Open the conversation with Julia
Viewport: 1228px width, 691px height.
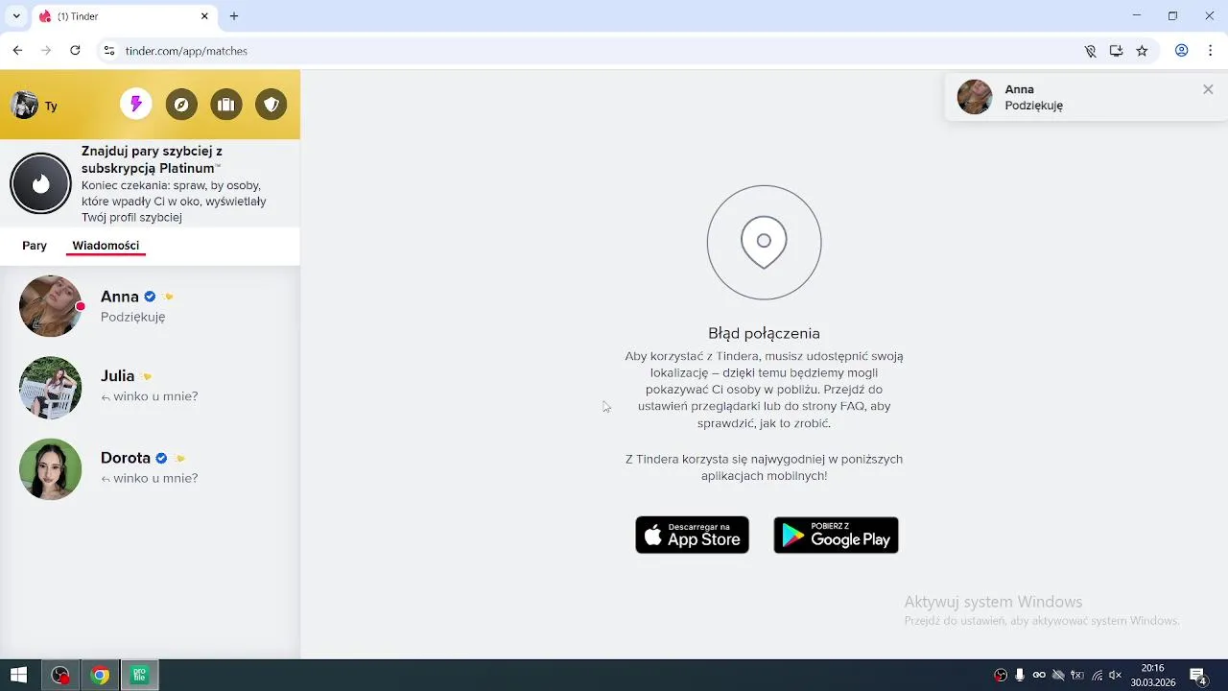150,388
